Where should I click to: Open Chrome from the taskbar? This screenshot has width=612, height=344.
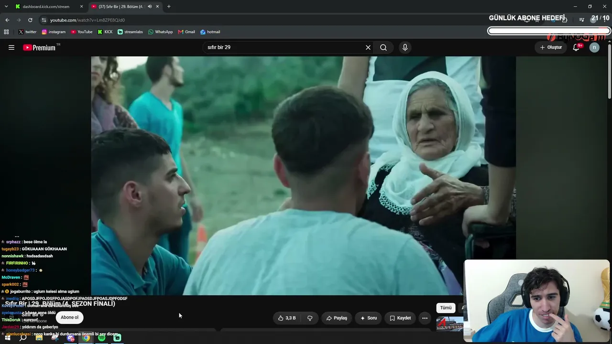click(86, 338)
